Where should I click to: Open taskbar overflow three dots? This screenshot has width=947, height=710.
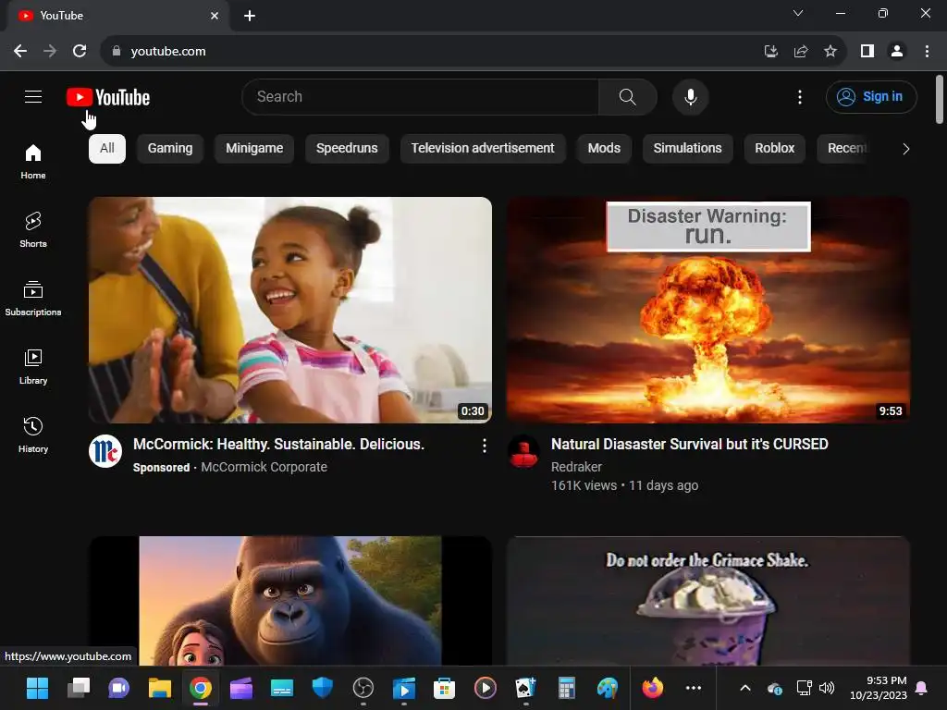[694, 688]
